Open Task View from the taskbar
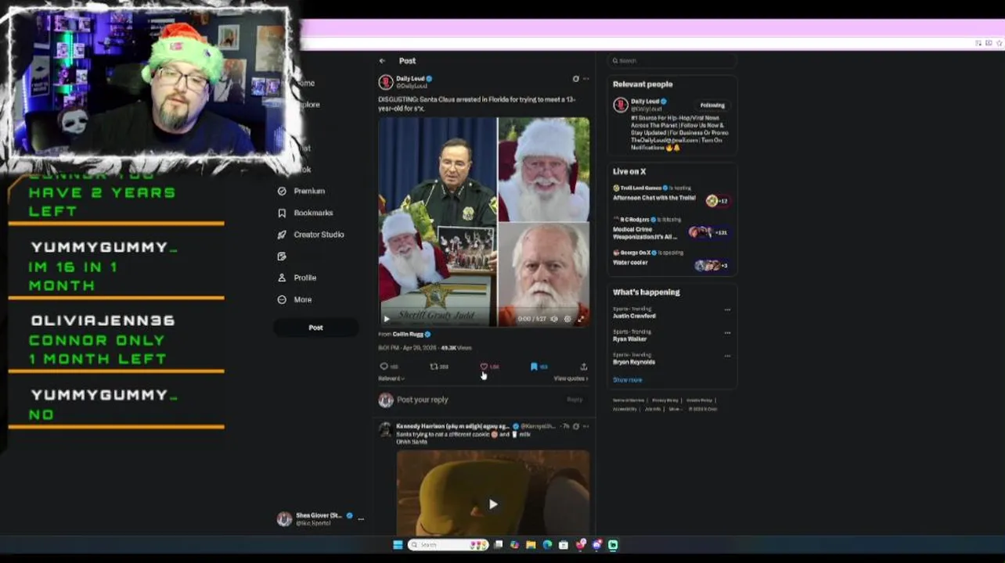Screen dimensions: 1005x563 pyautogui.click(x=498, y=545)
